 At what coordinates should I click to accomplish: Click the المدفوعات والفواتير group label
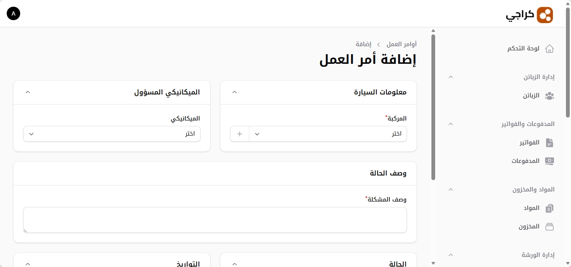(x=528, y=124)
